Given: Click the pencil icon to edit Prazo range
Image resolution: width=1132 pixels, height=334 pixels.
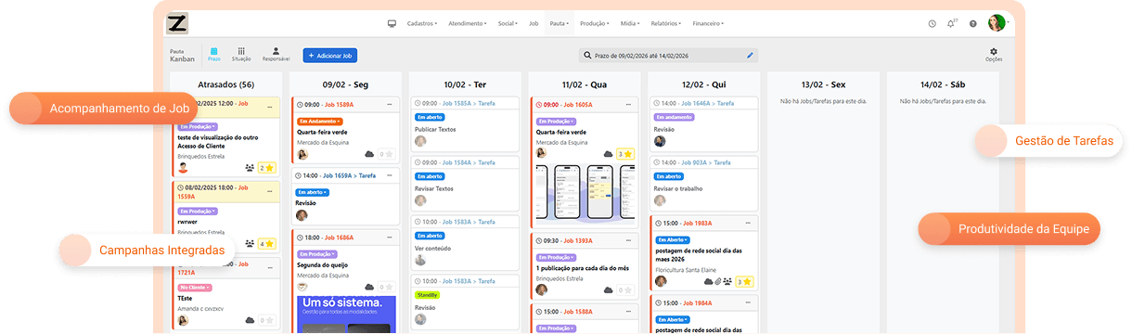Looking at the screenshot, I should point(751,56).
